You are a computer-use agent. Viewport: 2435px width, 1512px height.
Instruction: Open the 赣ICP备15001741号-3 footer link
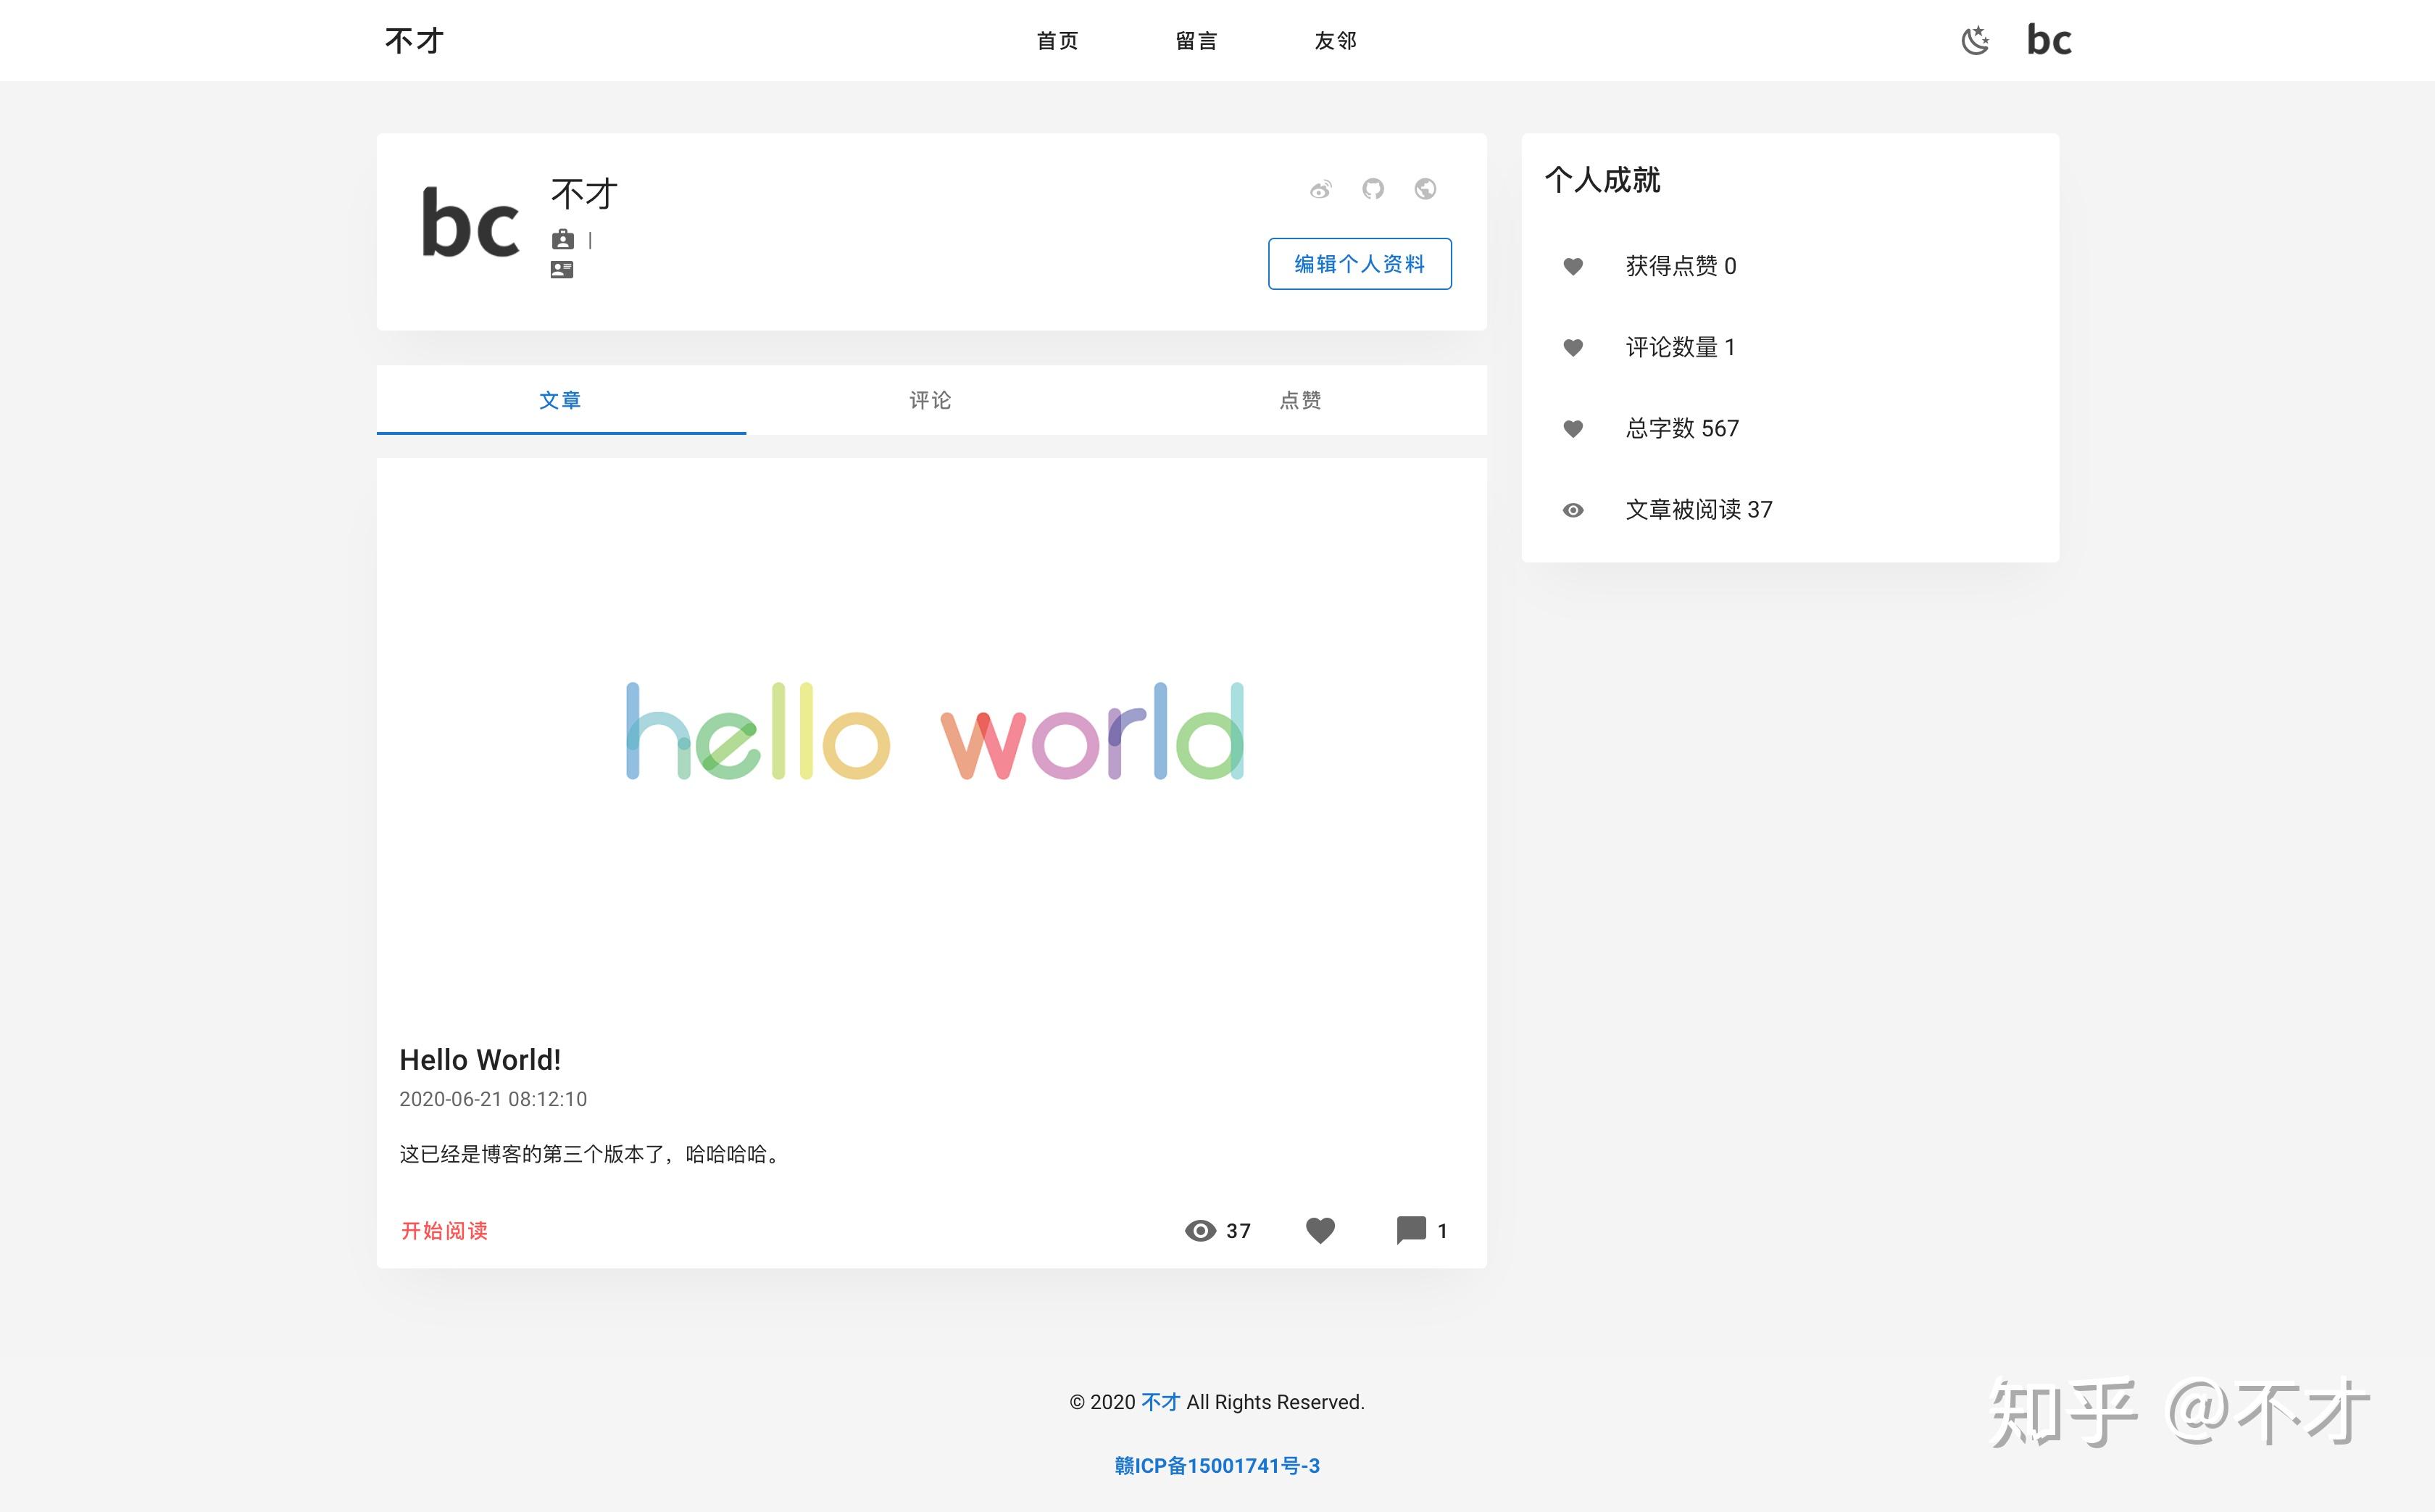pos(1217,1465)
